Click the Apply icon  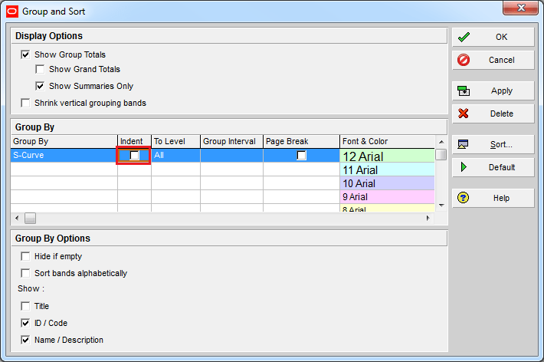(464, 90)
